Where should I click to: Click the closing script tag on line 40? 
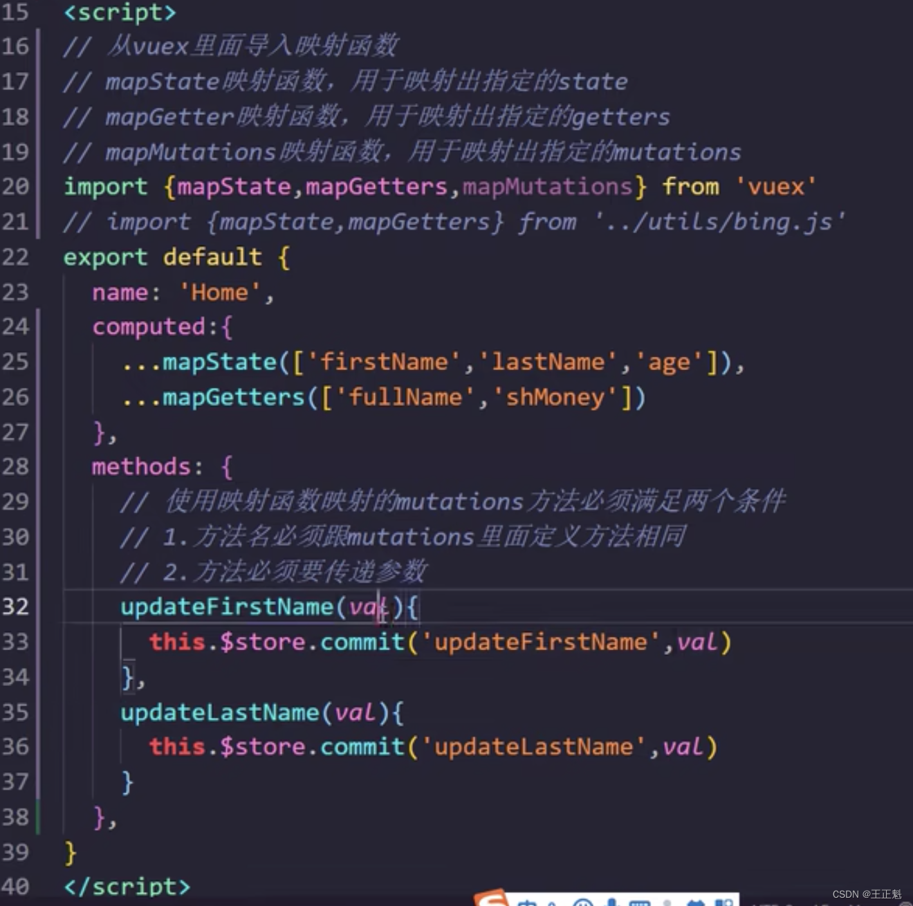126,887
